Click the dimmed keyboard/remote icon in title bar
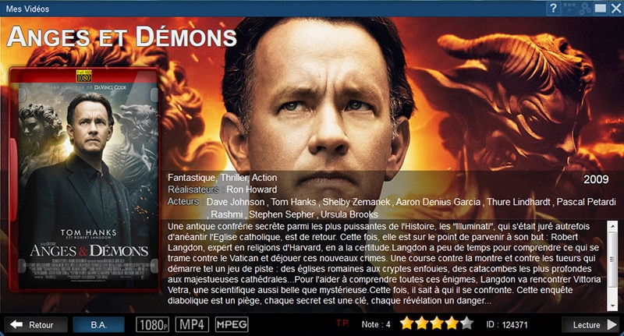This screenshot has width=624, height=336. click(x=569, y=8)
